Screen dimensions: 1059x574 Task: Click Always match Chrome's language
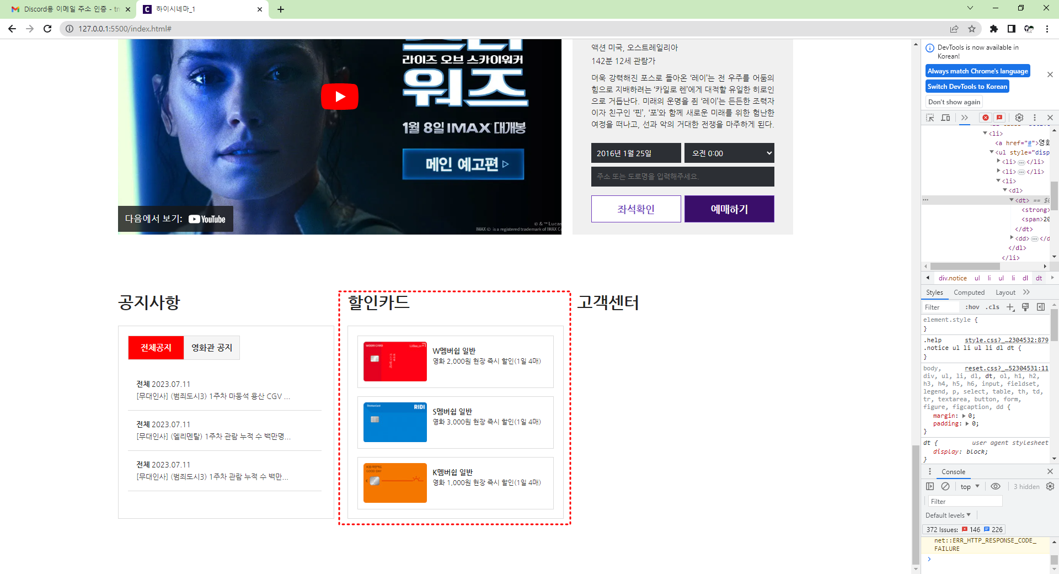click(977, 71)
